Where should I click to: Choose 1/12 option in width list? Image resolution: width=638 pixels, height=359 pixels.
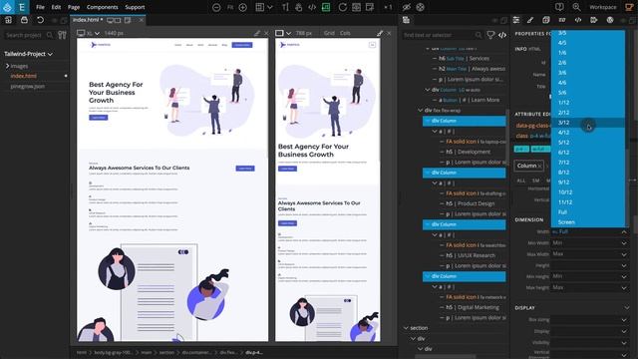click(x=588, y=103)
